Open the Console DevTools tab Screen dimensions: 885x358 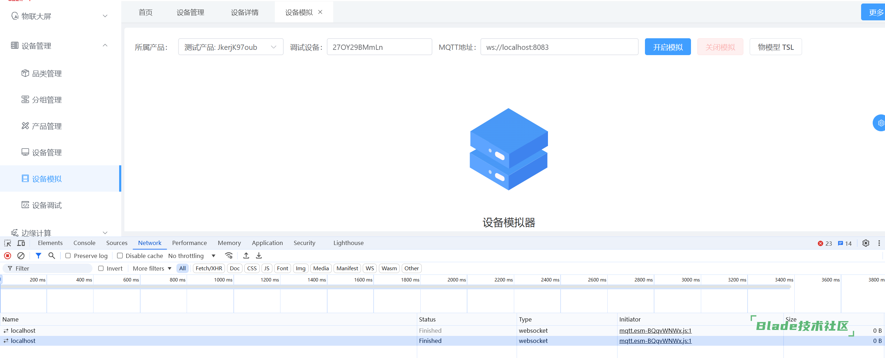tap(84, 243)
